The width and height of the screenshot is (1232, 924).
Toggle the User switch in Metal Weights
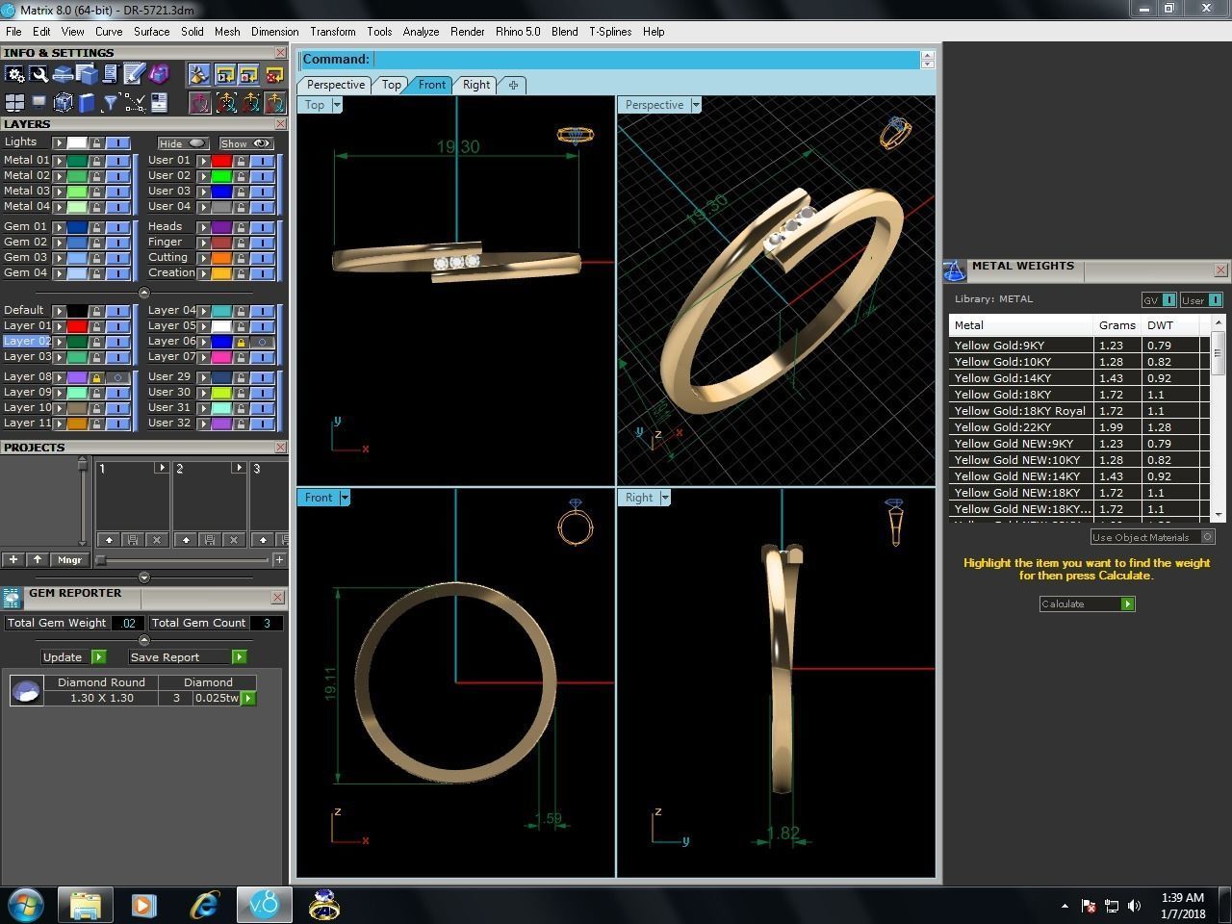1201,300
